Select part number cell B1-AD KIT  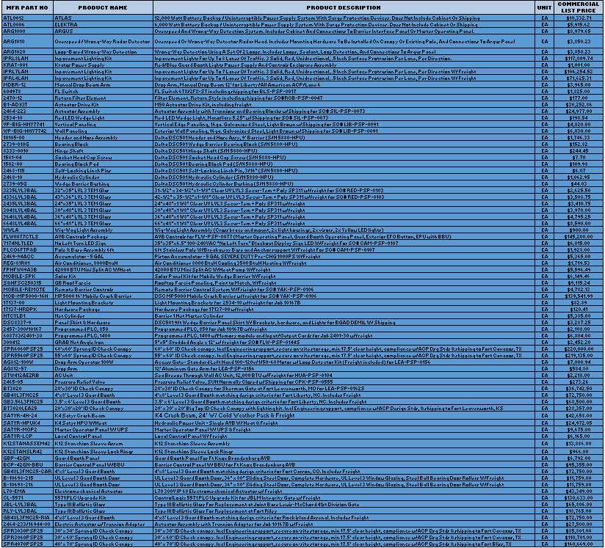(x=27, y=105)
